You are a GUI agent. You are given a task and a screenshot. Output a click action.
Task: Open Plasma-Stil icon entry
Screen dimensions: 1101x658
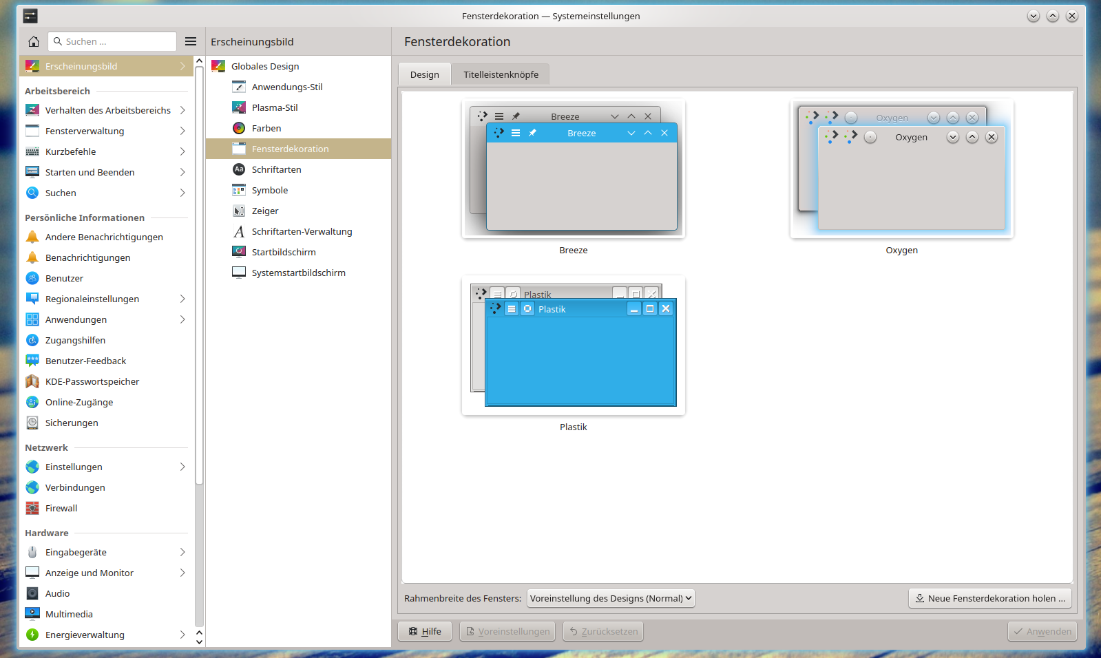(x=239, y=107)
